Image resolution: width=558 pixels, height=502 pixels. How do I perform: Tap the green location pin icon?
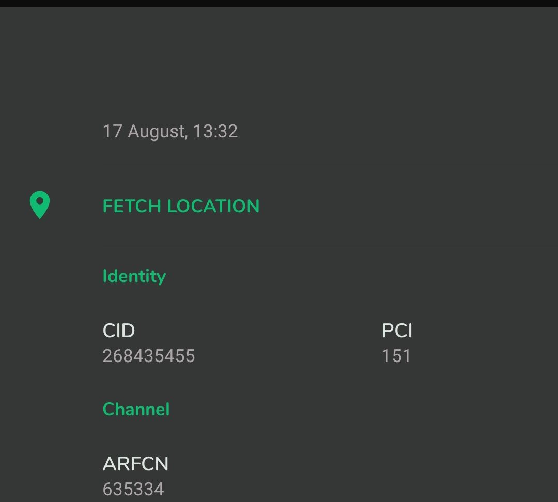click(x=39, y=205)
